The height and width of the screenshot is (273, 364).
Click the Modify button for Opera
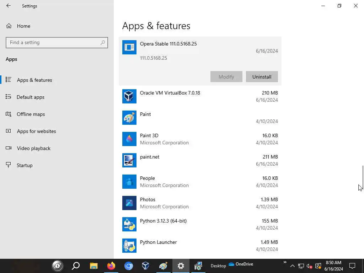click(x=226, y=77)
